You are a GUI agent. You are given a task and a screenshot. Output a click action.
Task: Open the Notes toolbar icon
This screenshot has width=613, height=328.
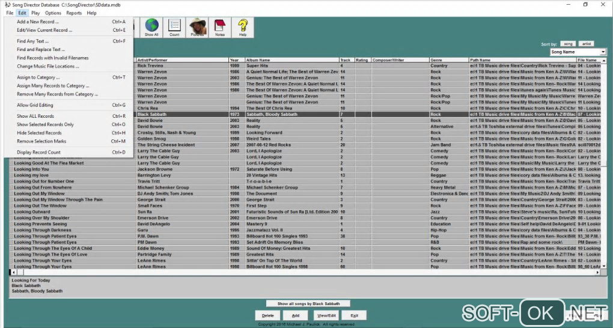(x=220, y=28)
